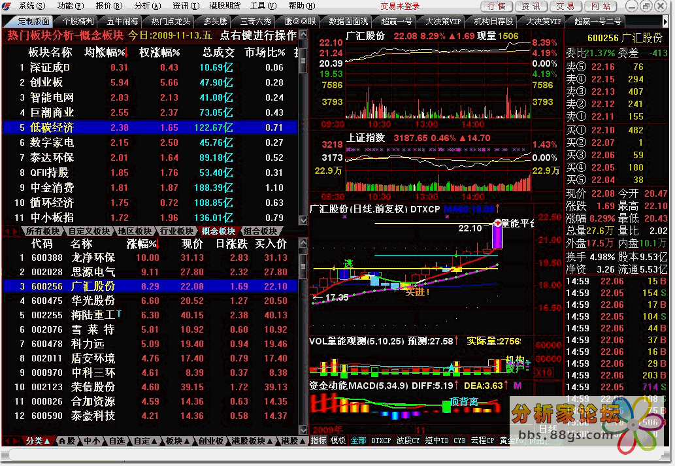Click the 交易 button at top right
Viewport: 675px width, 466px height.
coord(565,7)
